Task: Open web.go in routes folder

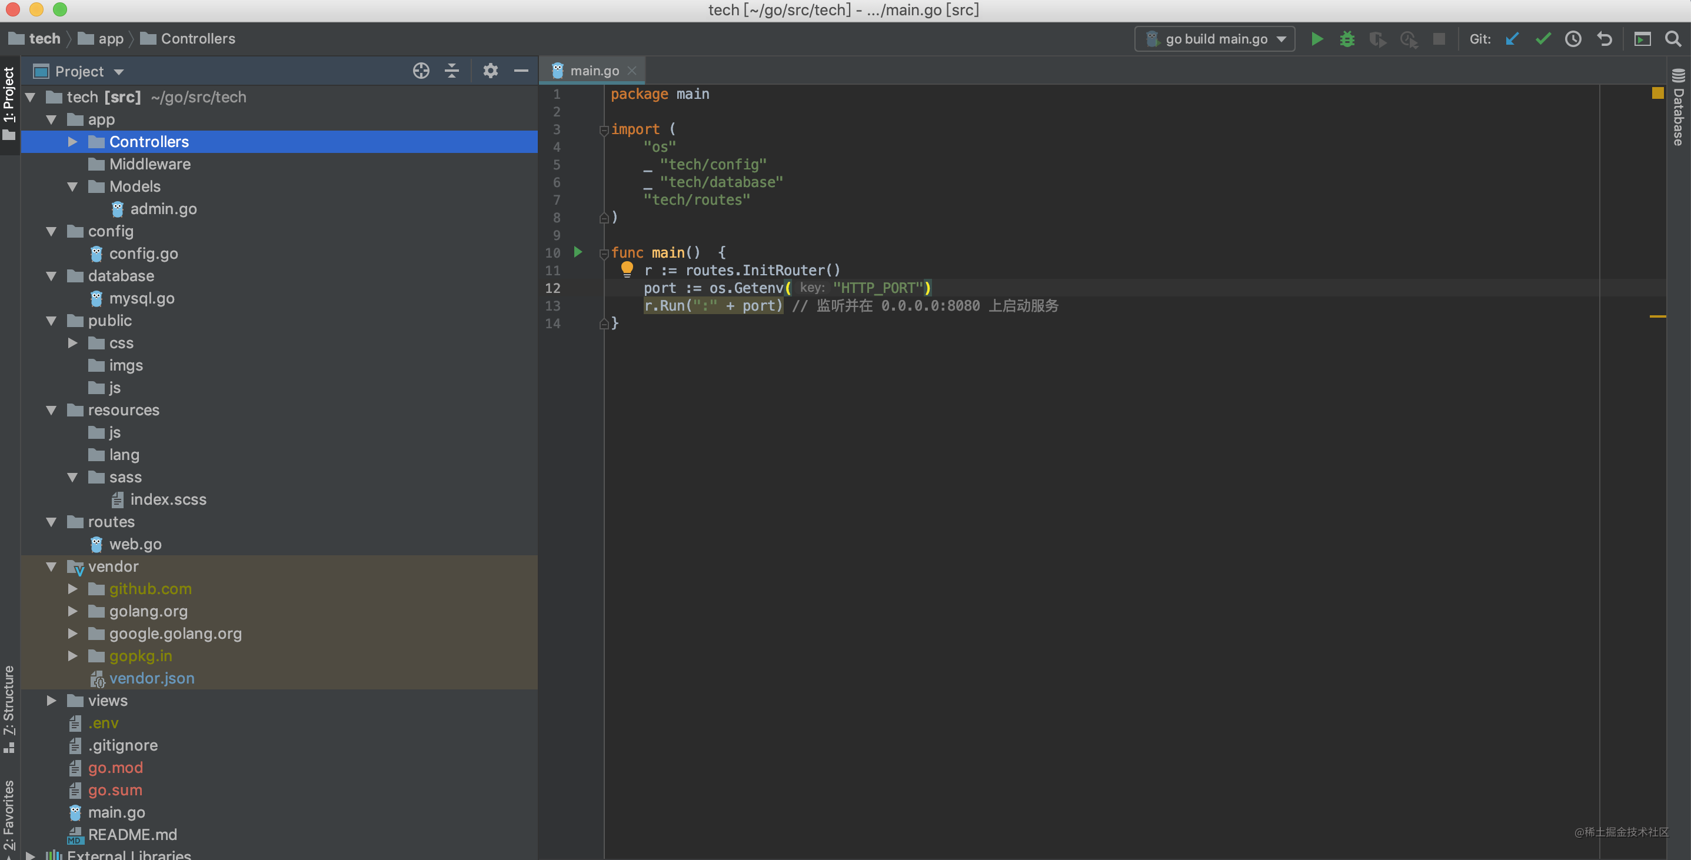Action: (x=135, y=544)
